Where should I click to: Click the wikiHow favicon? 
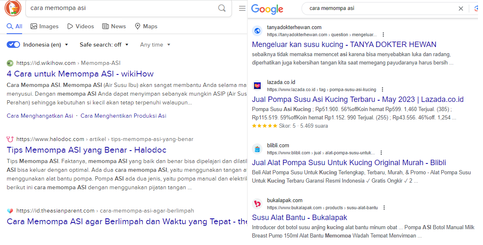[10, 63]
